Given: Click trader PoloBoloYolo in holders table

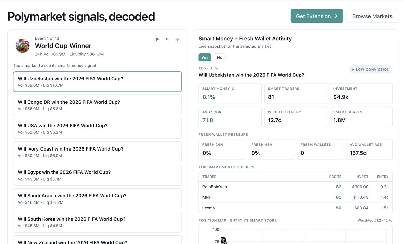Looking at the screenshot, I should (215, 187).
